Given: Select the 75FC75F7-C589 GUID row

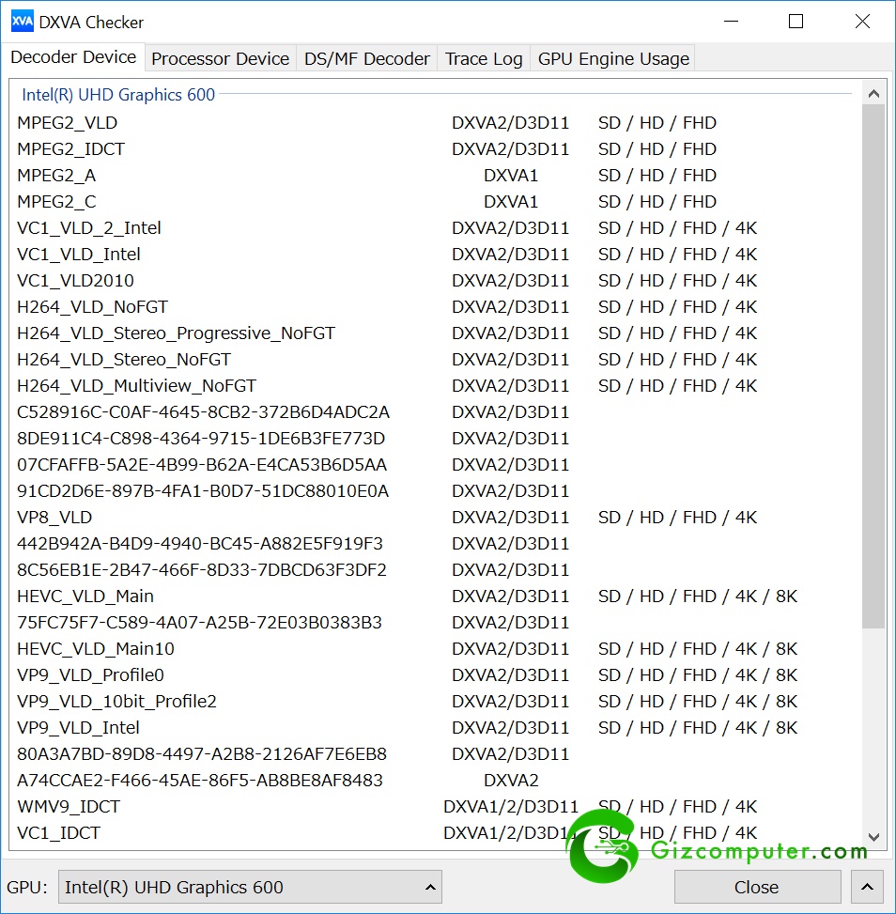Looking at the screenshot, I should pos(434,623).
